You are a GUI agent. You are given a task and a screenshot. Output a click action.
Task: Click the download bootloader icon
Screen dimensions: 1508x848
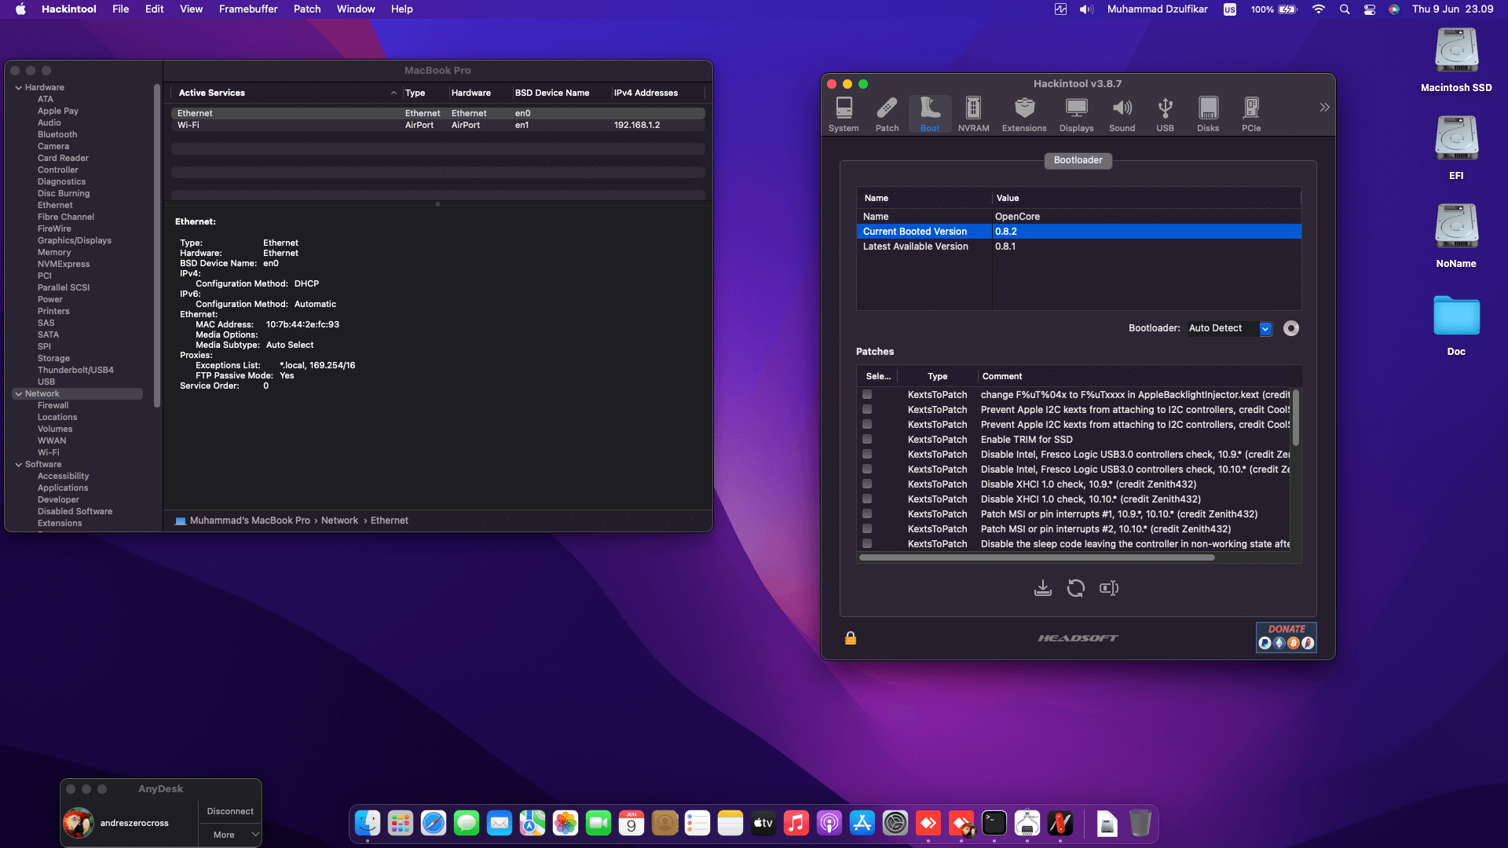[x=1042, y=588]
